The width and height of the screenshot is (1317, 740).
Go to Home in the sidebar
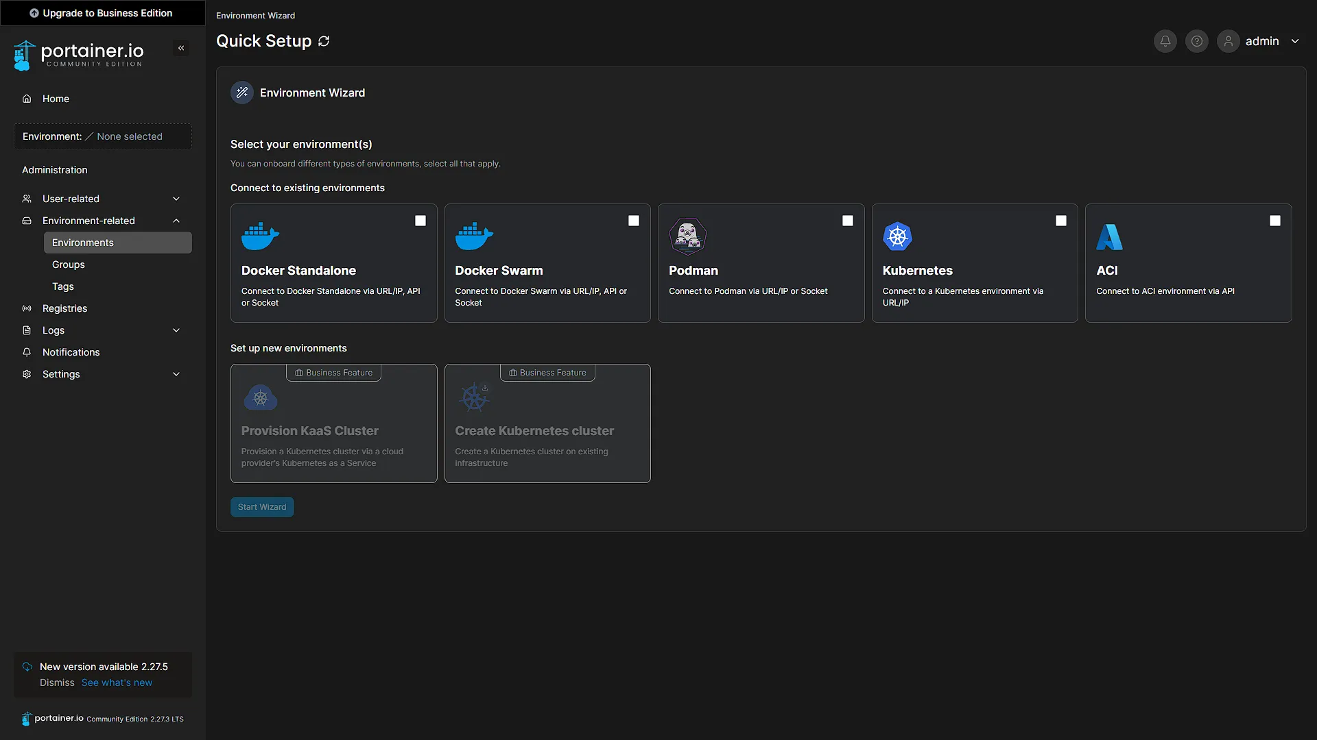click(103, 99)
